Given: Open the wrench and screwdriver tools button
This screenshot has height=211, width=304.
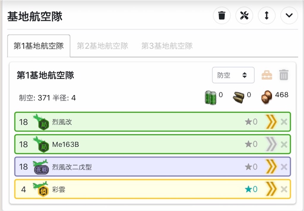Looking at the screenshot, I should point(244,15).
